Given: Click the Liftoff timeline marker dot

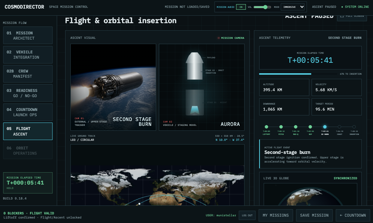Looking at the screenshot, I should tap(266, 127).
